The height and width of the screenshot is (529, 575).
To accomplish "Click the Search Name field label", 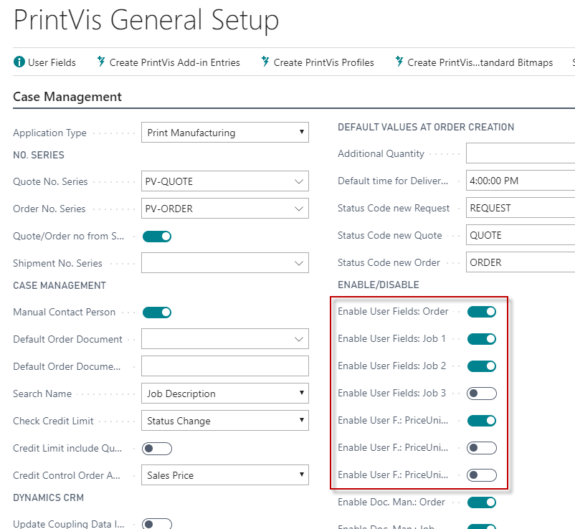I will 42,394.
